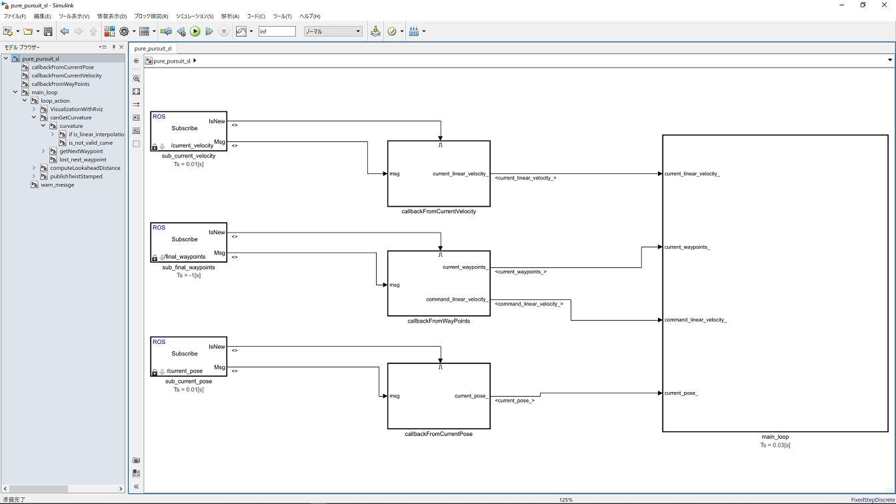Viewport: 896px width, 504px height.
Task: Add an annotation using the text palette icon
Action: point(136,117)
